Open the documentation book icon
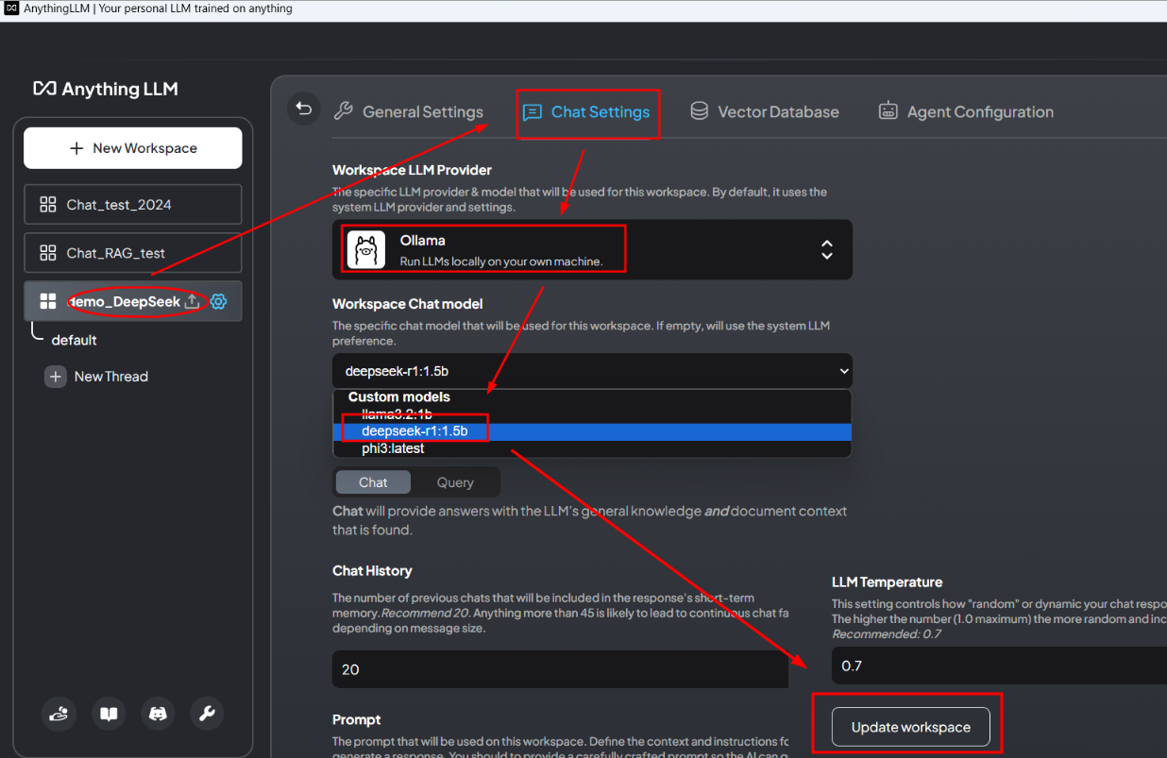 click(x=109, y=714)
